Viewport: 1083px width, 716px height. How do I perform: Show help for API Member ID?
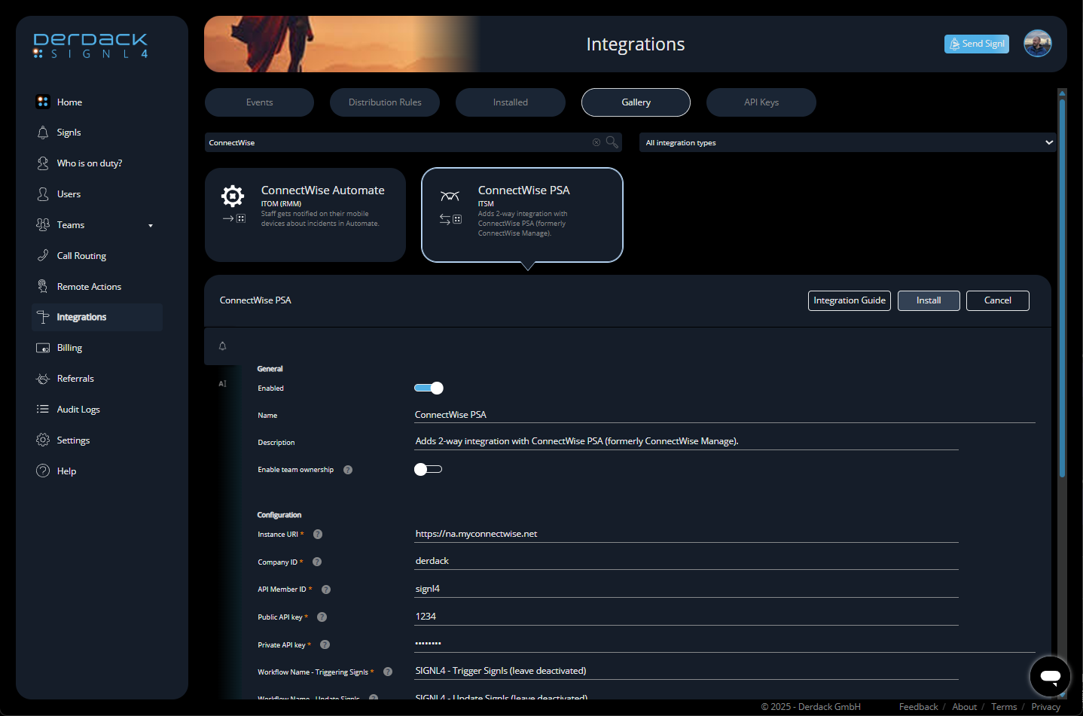point(326,590)
